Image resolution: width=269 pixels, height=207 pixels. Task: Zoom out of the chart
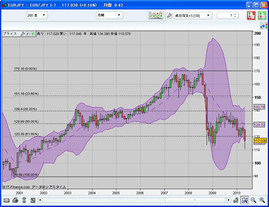[x=253, y=200]
